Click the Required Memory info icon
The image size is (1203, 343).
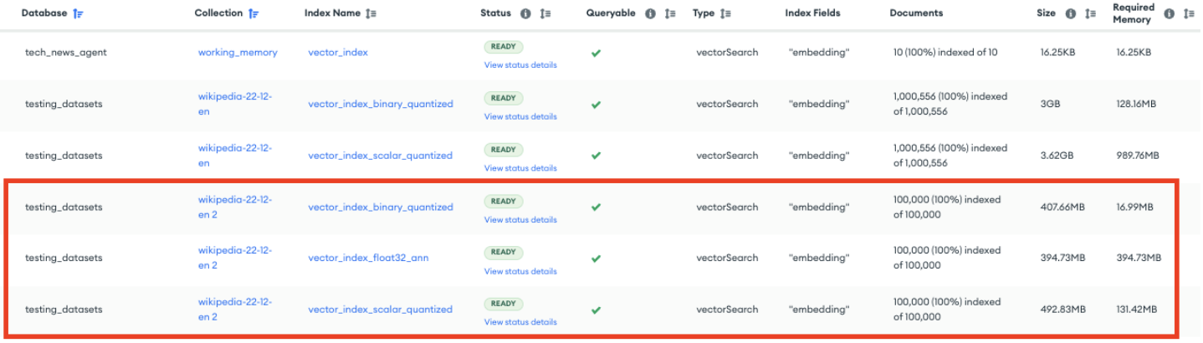[x=1169, y=13]
